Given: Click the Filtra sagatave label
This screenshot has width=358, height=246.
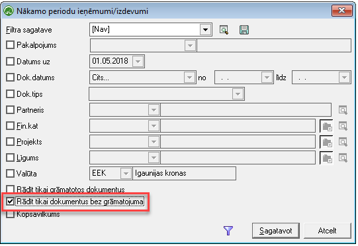Looking at the screenshot, I should pos(28,30).
